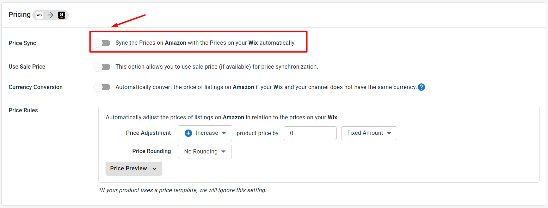This screenshot has width=548, height=208.
Task: Turn on the Use Sale Price toggle
Action: click(102, 67)
